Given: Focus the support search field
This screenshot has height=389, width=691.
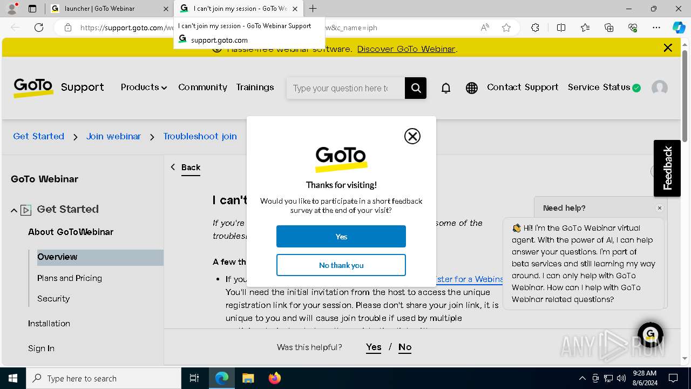Looking at the screenshot, I should tap(345, 88).
